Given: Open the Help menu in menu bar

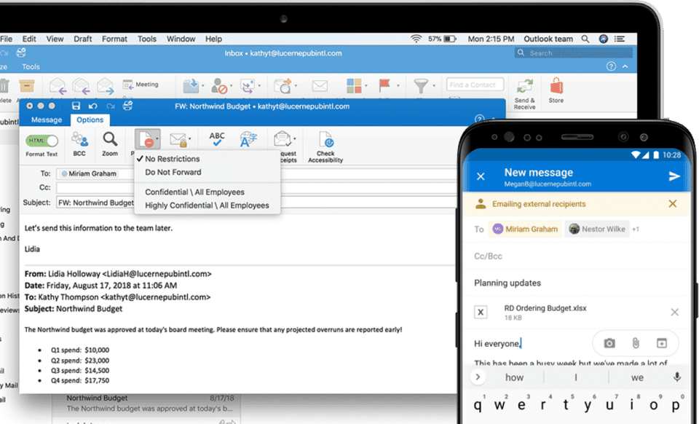Looking at the screenshot, I should coord(213,39).
